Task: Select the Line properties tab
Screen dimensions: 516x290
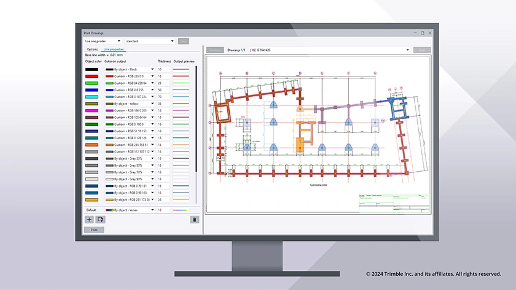Action: click(114, 49)
